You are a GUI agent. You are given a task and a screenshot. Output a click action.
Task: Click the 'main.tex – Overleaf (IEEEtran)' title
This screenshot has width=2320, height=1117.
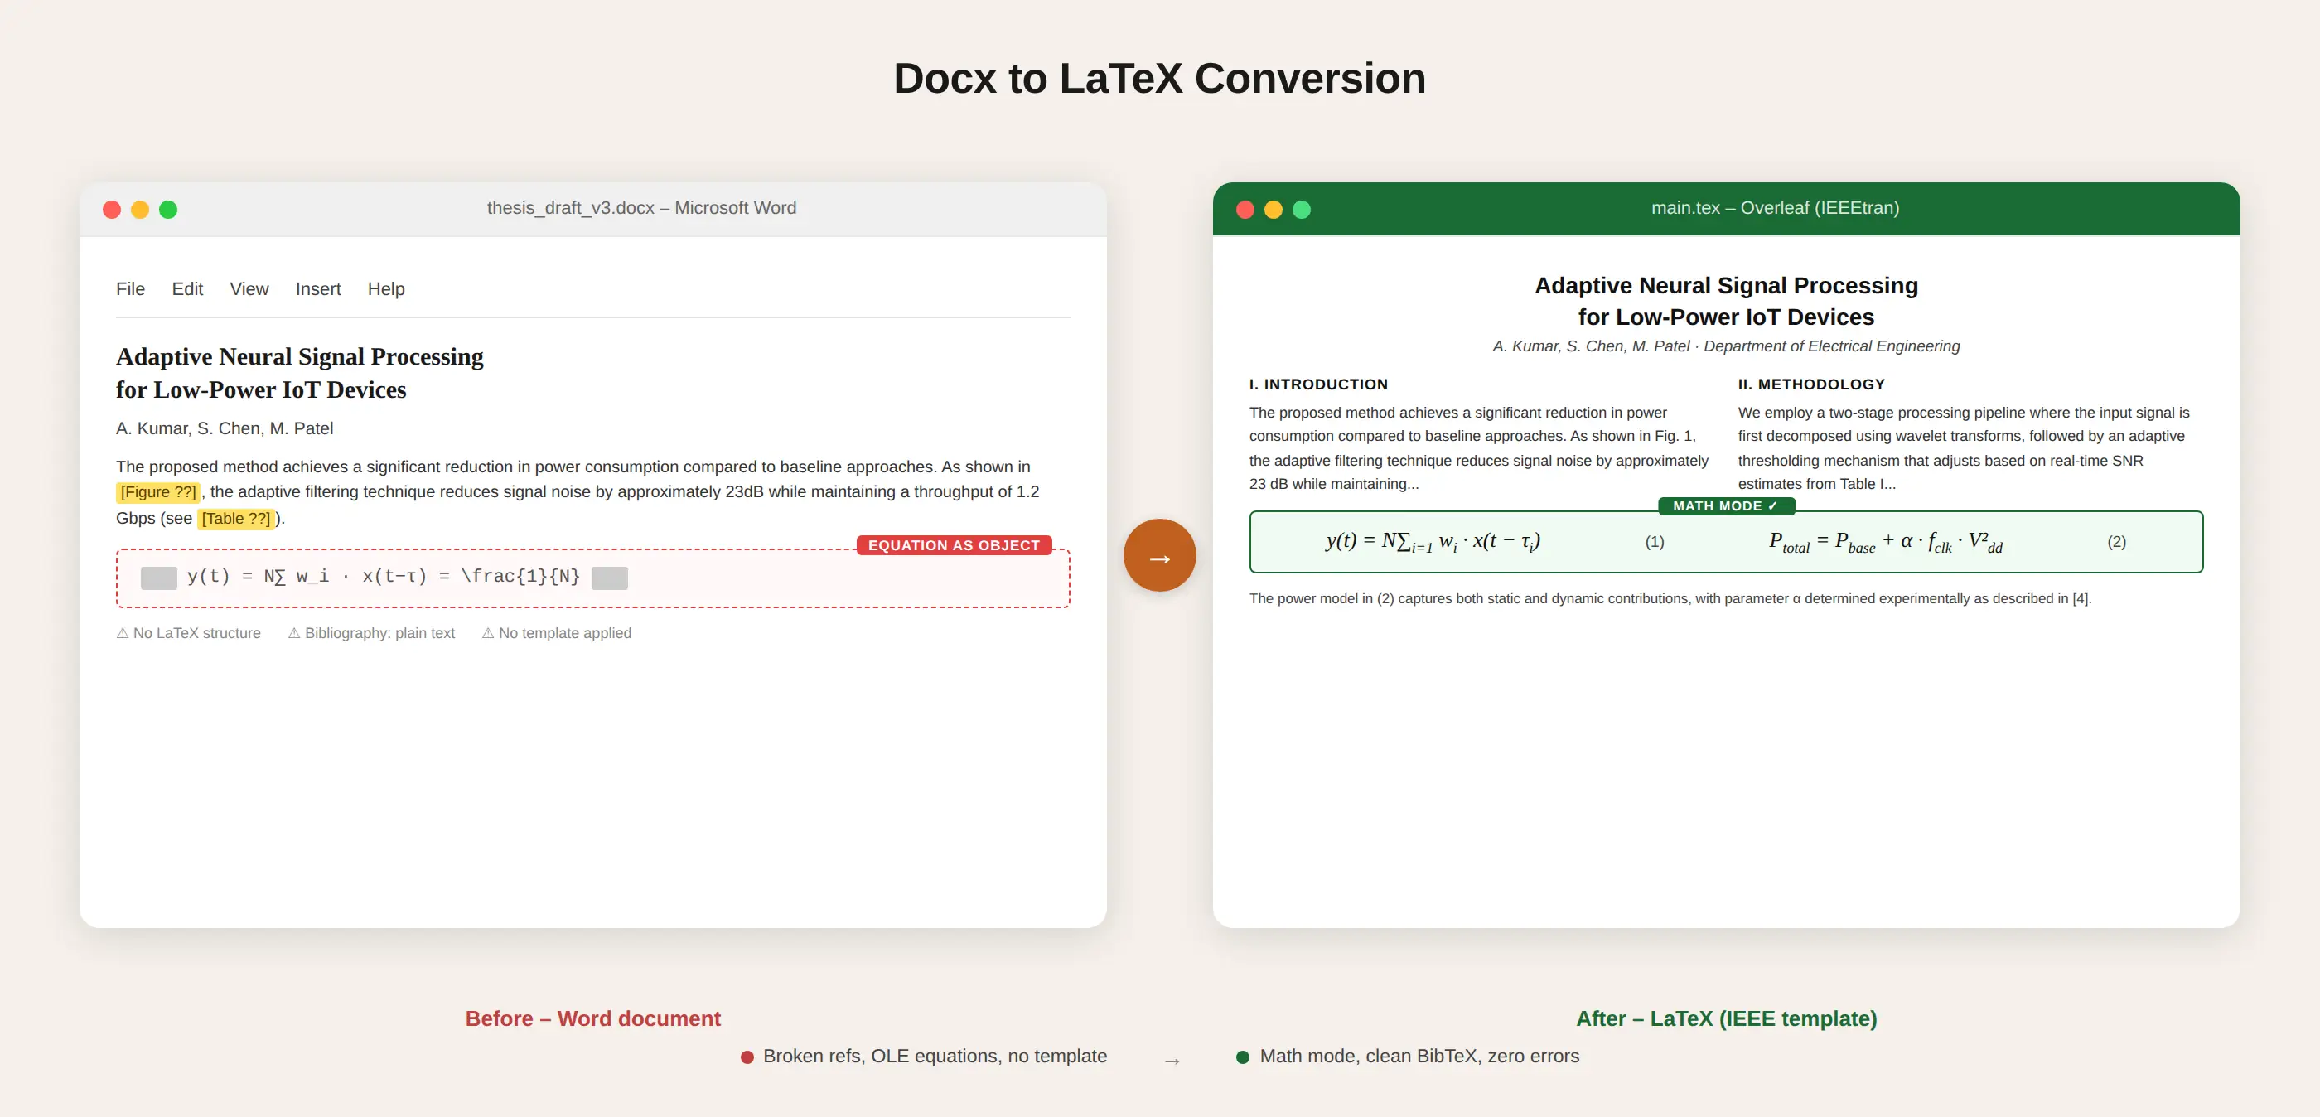point(1774,208)
